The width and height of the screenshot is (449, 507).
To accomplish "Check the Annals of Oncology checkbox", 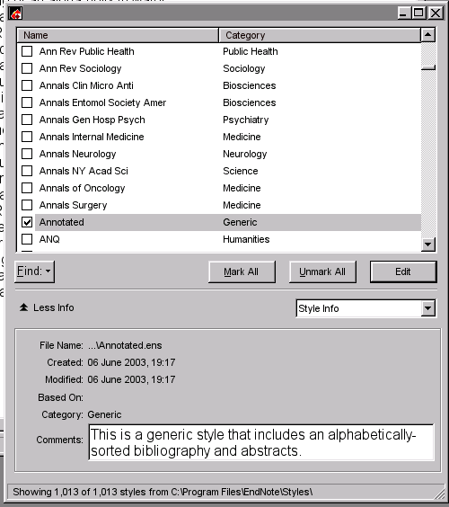I will (x=27, y=188).
